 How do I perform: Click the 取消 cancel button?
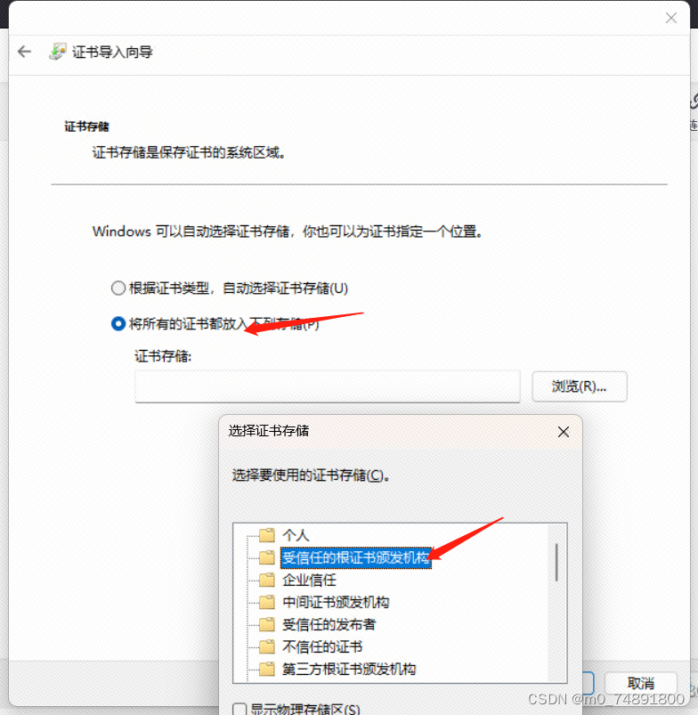pos(640,683)
